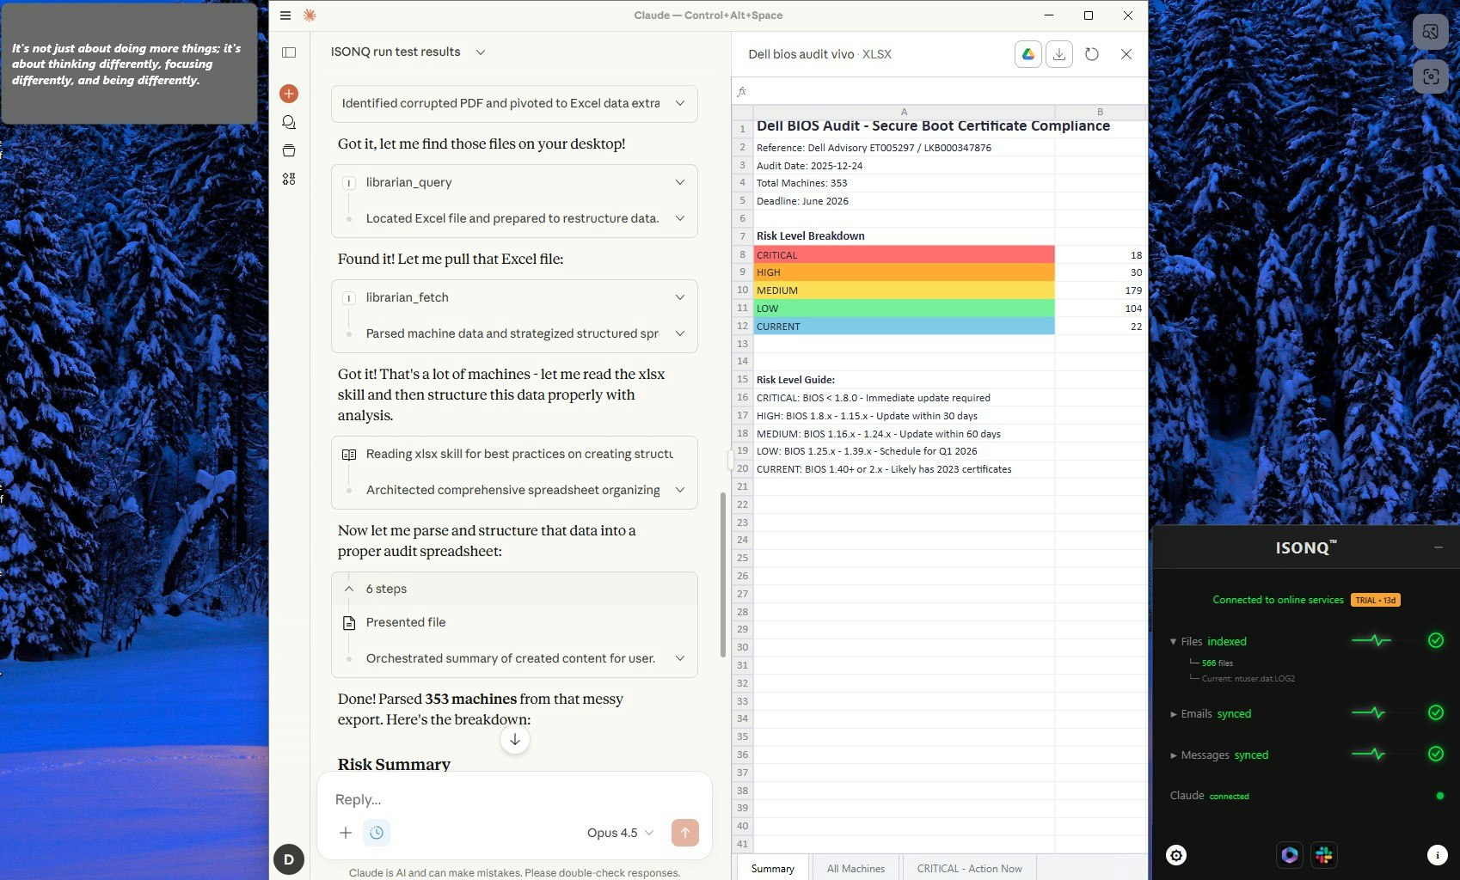Open the chat title dropdown chevron

[x=481, y=52]
